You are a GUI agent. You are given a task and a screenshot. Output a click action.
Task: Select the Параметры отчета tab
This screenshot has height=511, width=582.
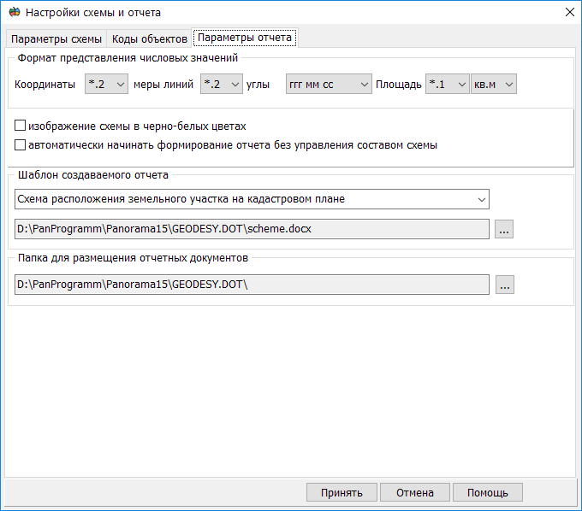click(245, 38)
